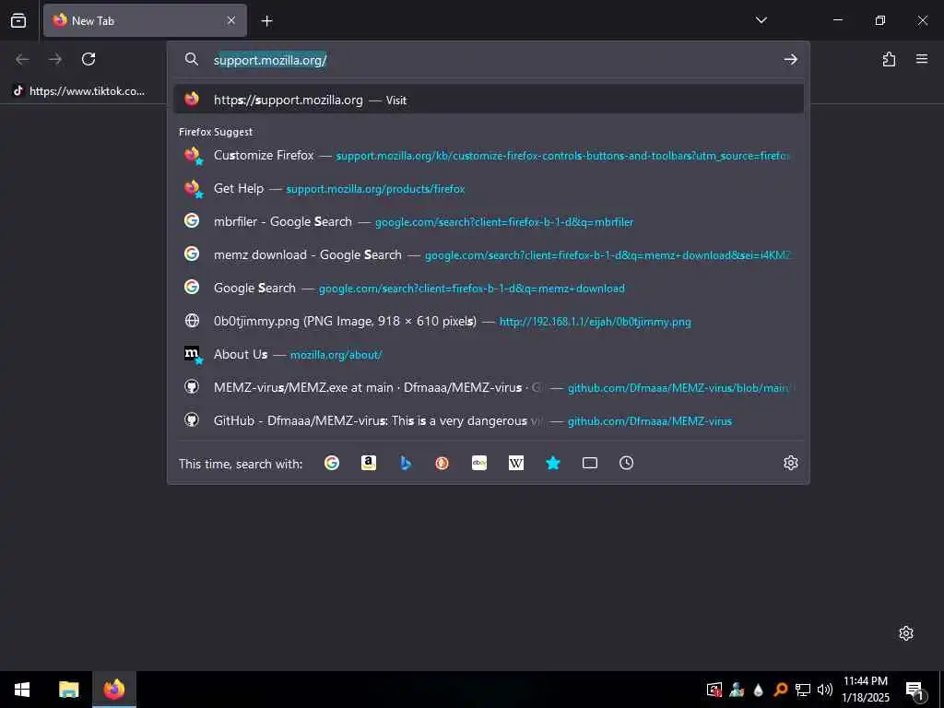The image size is (944, 708).
Task: Open volume speaker icon in system tray
Action: (x=825, y=690)
